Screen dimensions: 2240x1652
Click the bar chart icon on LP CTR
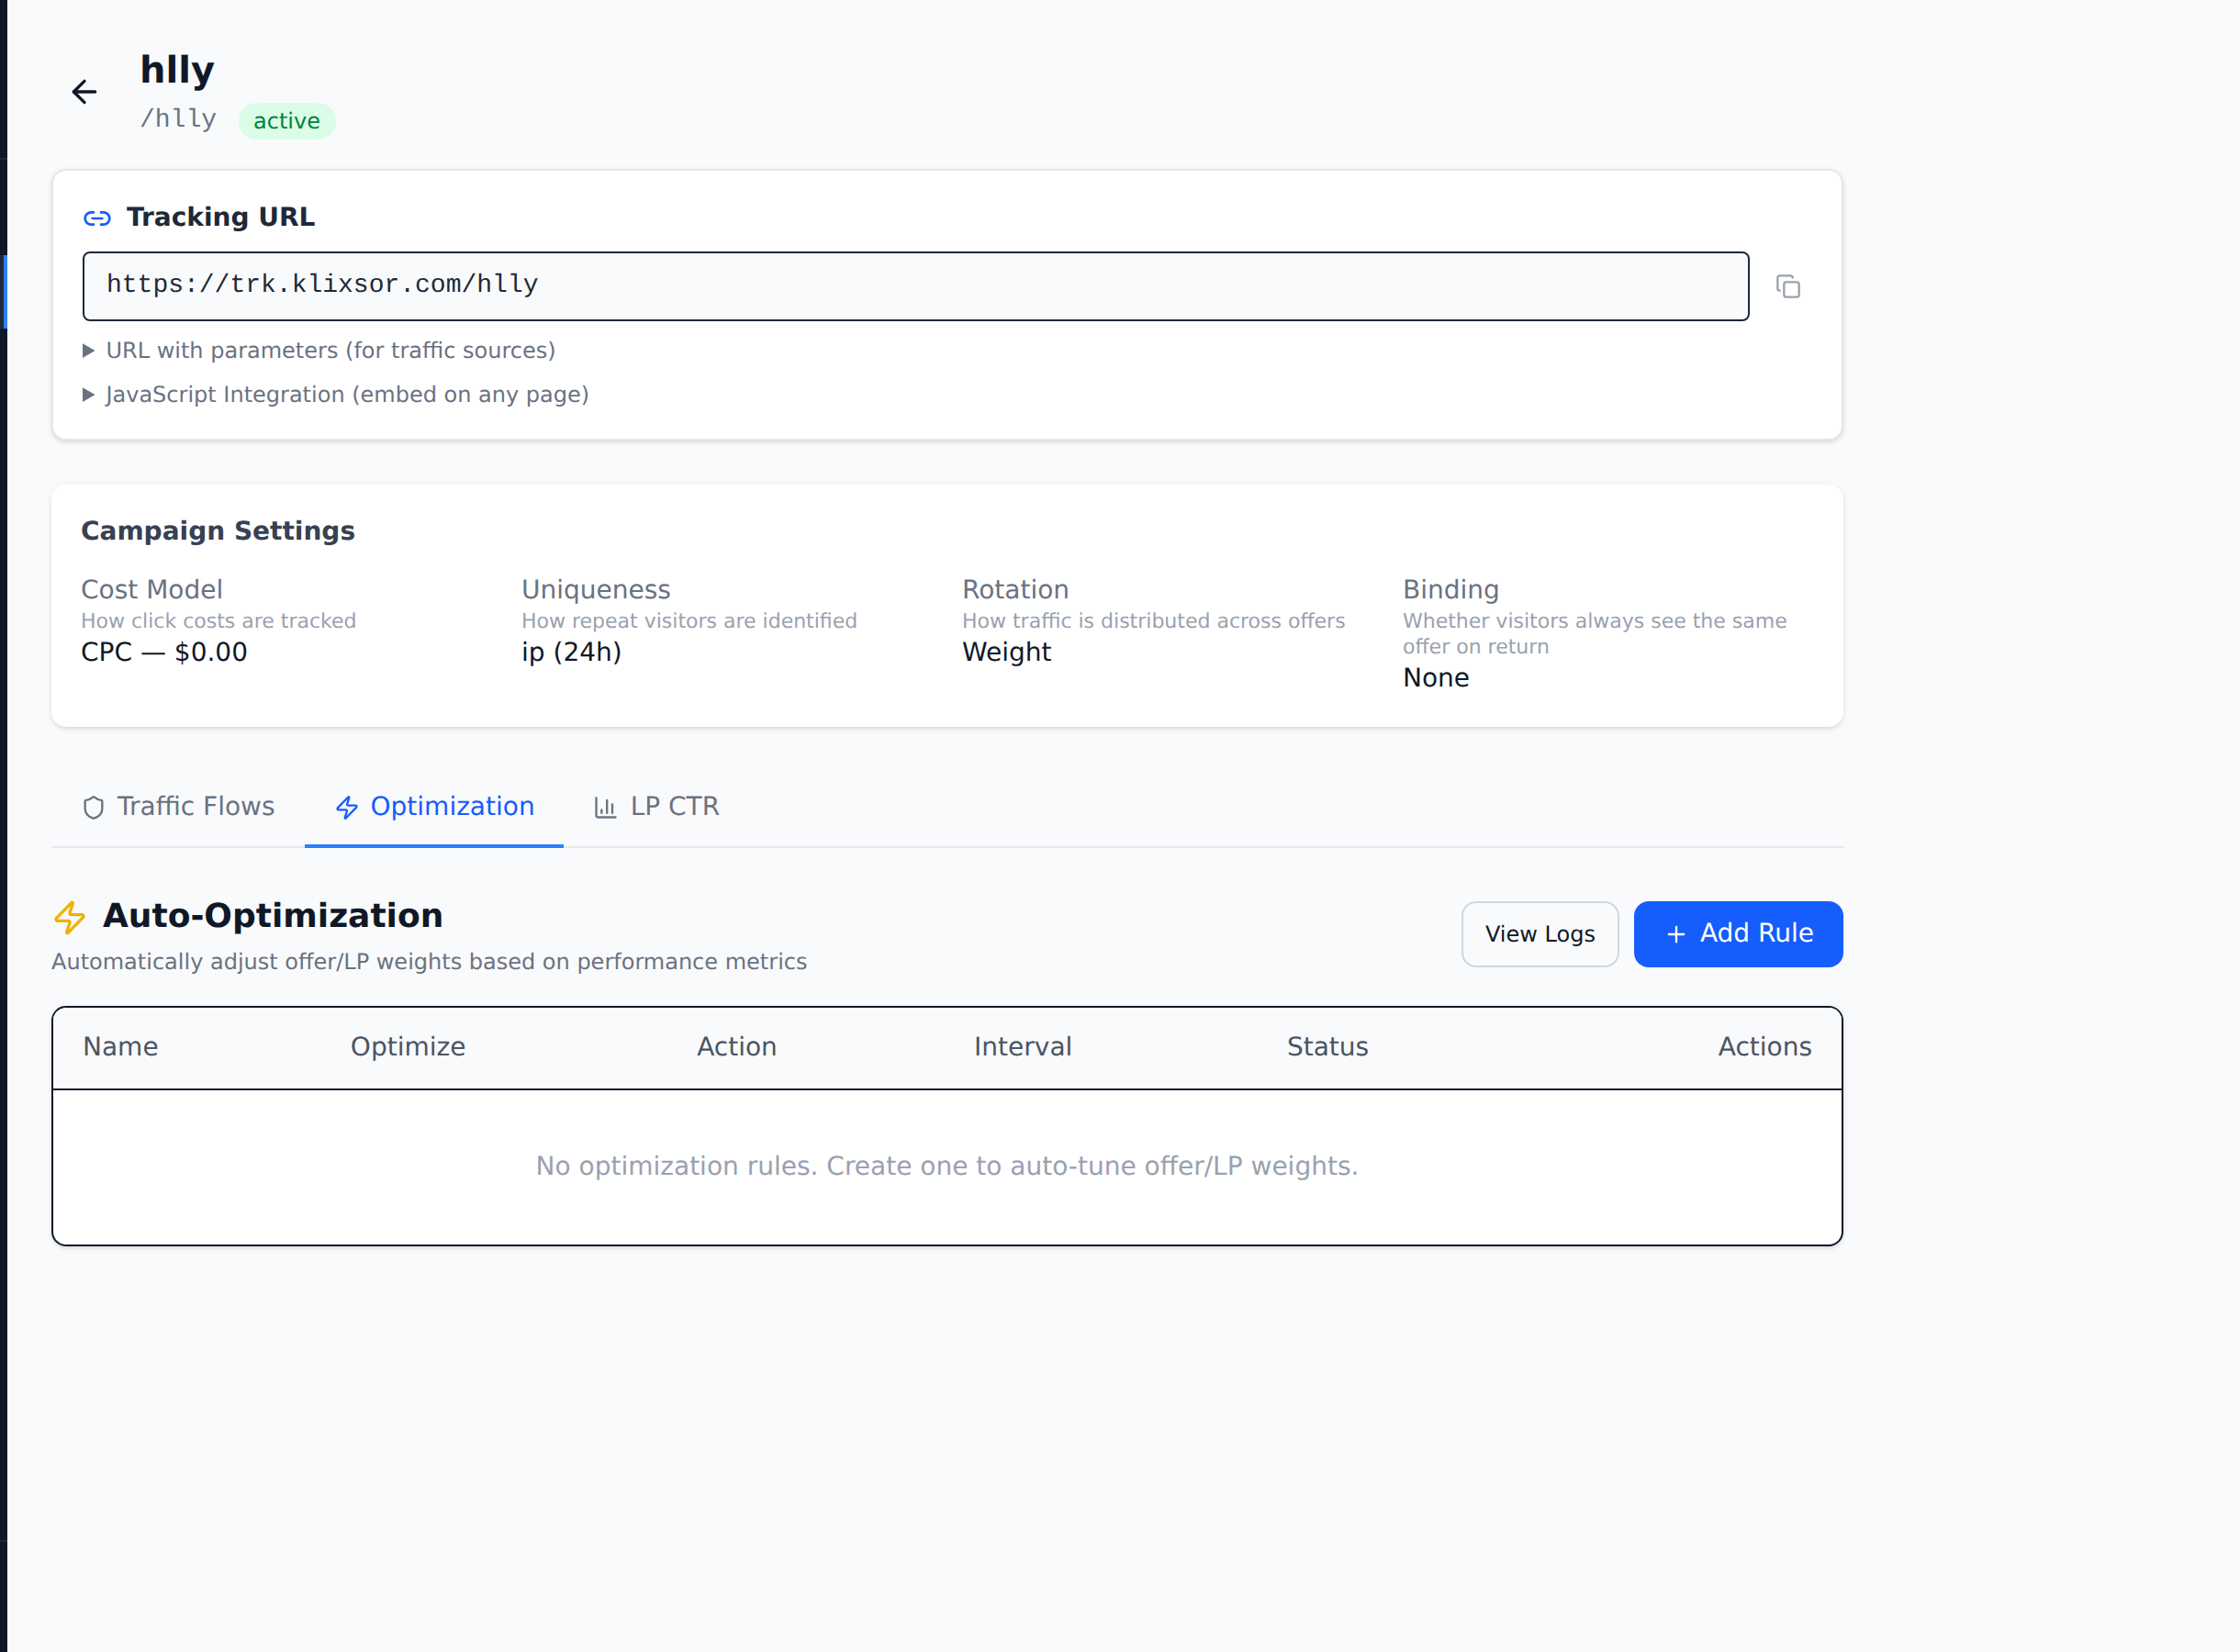click(605, 808)
